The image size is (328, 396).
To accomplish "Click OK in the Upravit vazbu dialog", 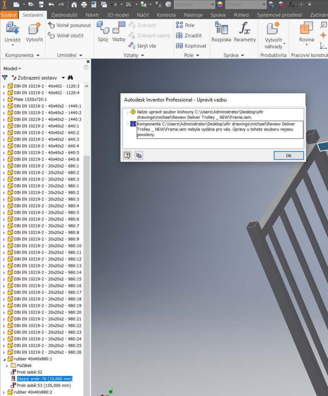I will (289, 156).
